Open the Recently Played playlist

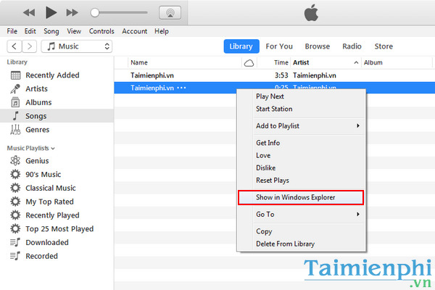57,215
